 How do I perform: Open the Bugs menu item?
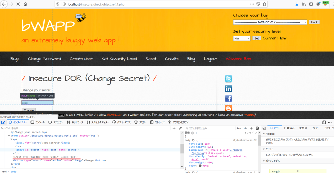[15, 59]
